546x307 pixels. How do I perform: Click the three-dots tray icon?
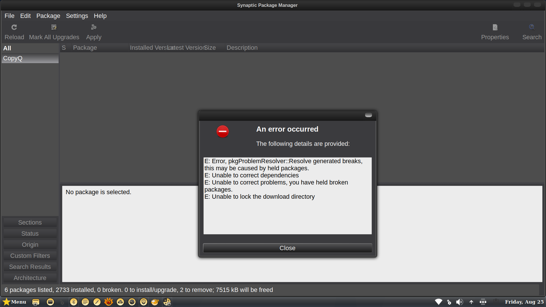pos(483,302)
